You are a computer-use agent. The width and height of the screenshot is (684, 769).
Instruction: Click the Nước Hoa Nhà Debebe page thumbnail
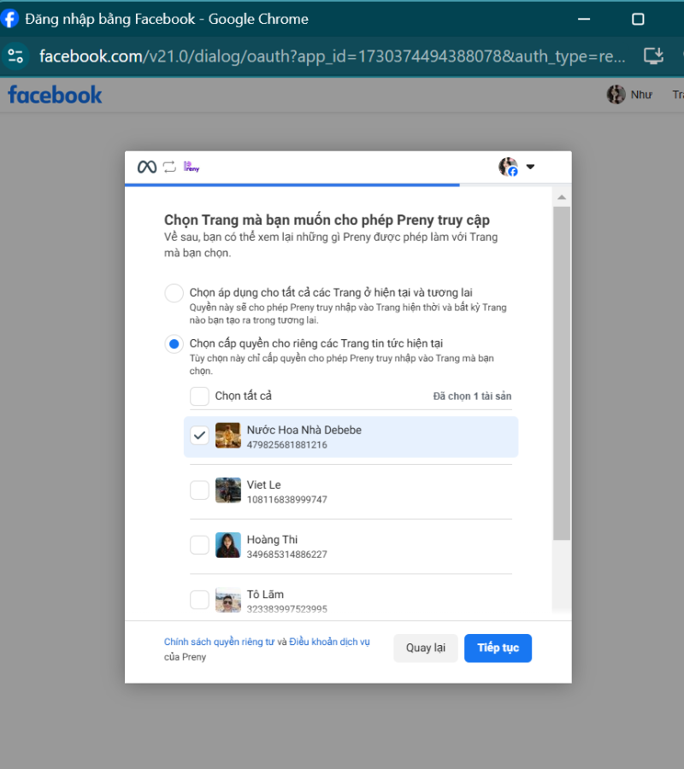click(x=228, y=436)
